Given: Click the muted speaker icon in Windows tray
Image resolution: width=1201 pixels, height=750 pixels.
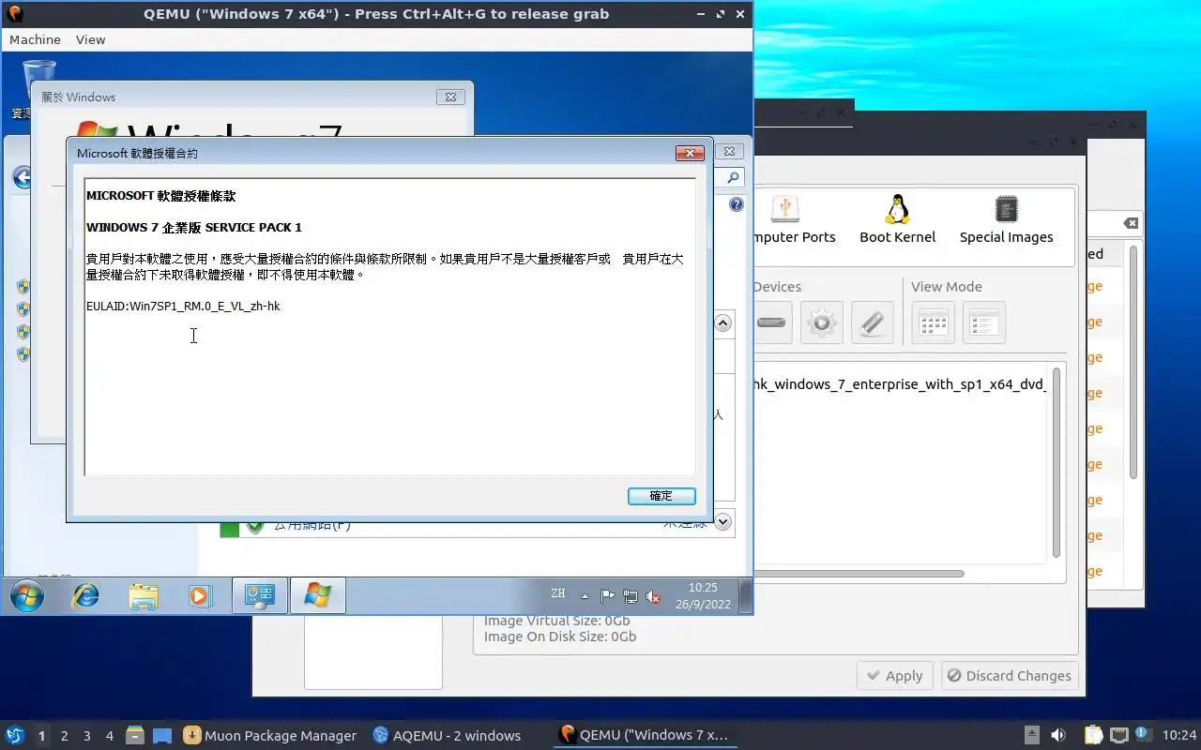Looking at the screenshot, I should [x=653, y=596].
